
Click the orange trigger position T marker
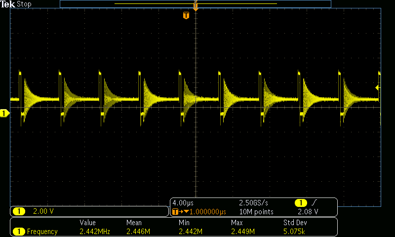tap(186, 16)
